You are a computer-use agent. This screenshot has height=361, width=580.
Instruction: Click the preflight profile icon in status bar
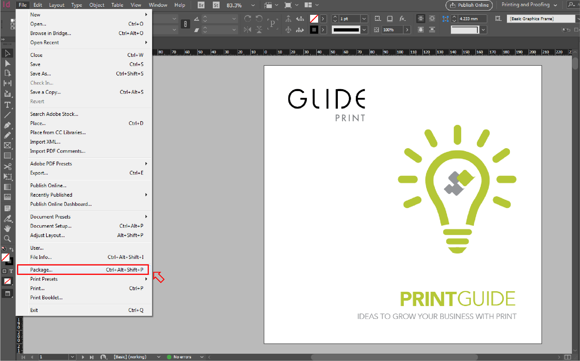103,357
